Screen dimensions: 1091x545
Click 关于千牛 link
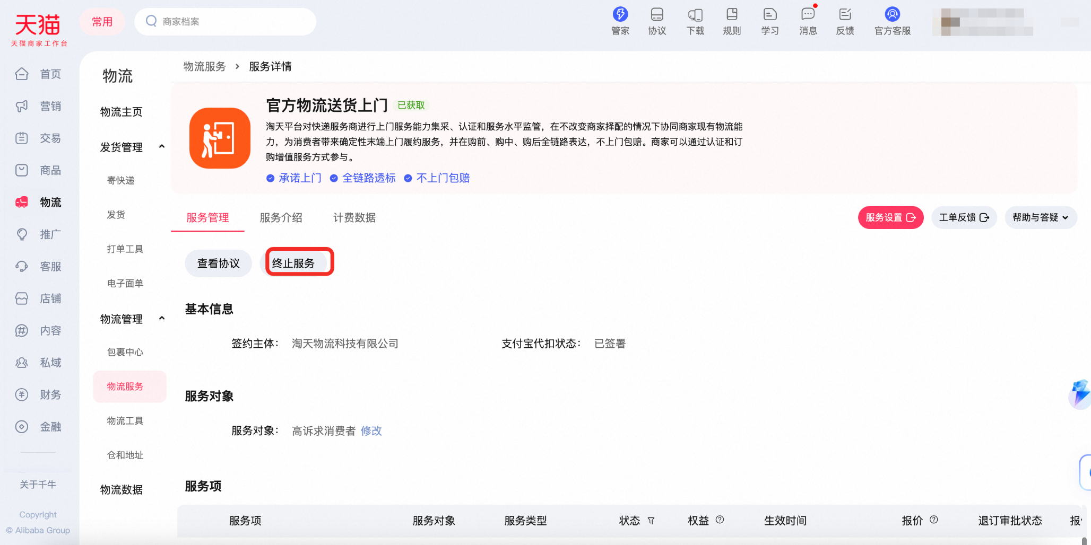coord(38,485)
